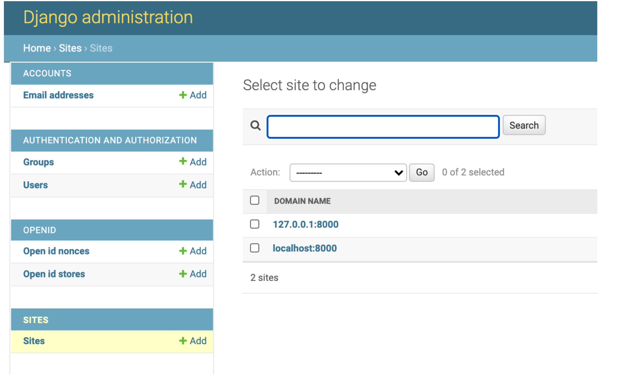617x381 pixels.
Task: Click the Add text link beside Groups
Action: tap(198, 162)
